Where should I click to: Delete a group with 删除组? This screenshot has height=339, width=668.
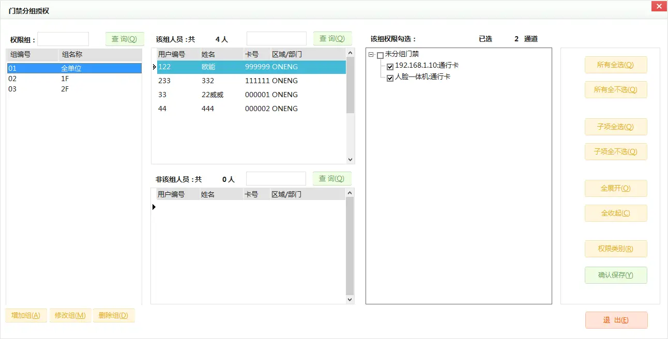pyautogui.click(x=114, y=315)
